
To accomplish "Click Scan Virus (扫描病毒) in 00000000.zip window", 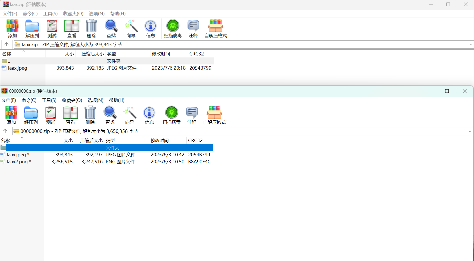I will pos(172,115).
